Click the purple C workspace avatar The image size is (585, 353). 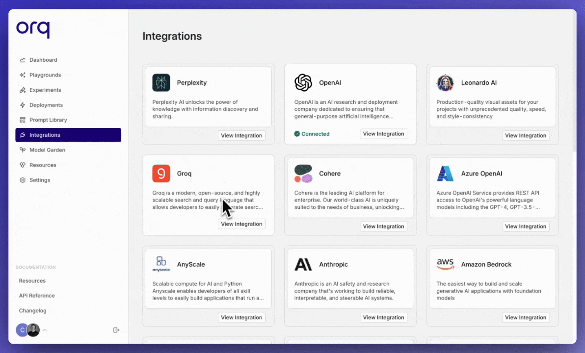point(22,330)
